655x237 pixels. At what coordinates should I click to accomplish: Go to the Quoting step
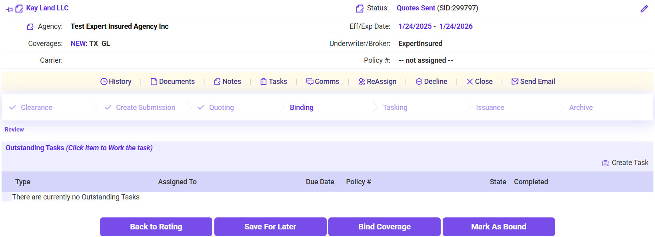[x=222, y=108]
